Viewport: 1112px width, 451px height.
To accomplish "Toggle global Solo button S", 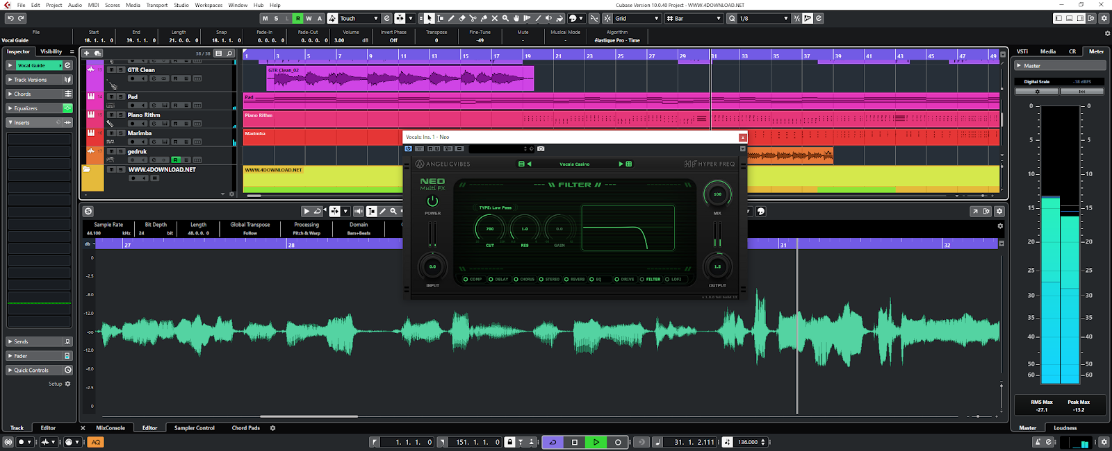I will [x=277, y=19].
